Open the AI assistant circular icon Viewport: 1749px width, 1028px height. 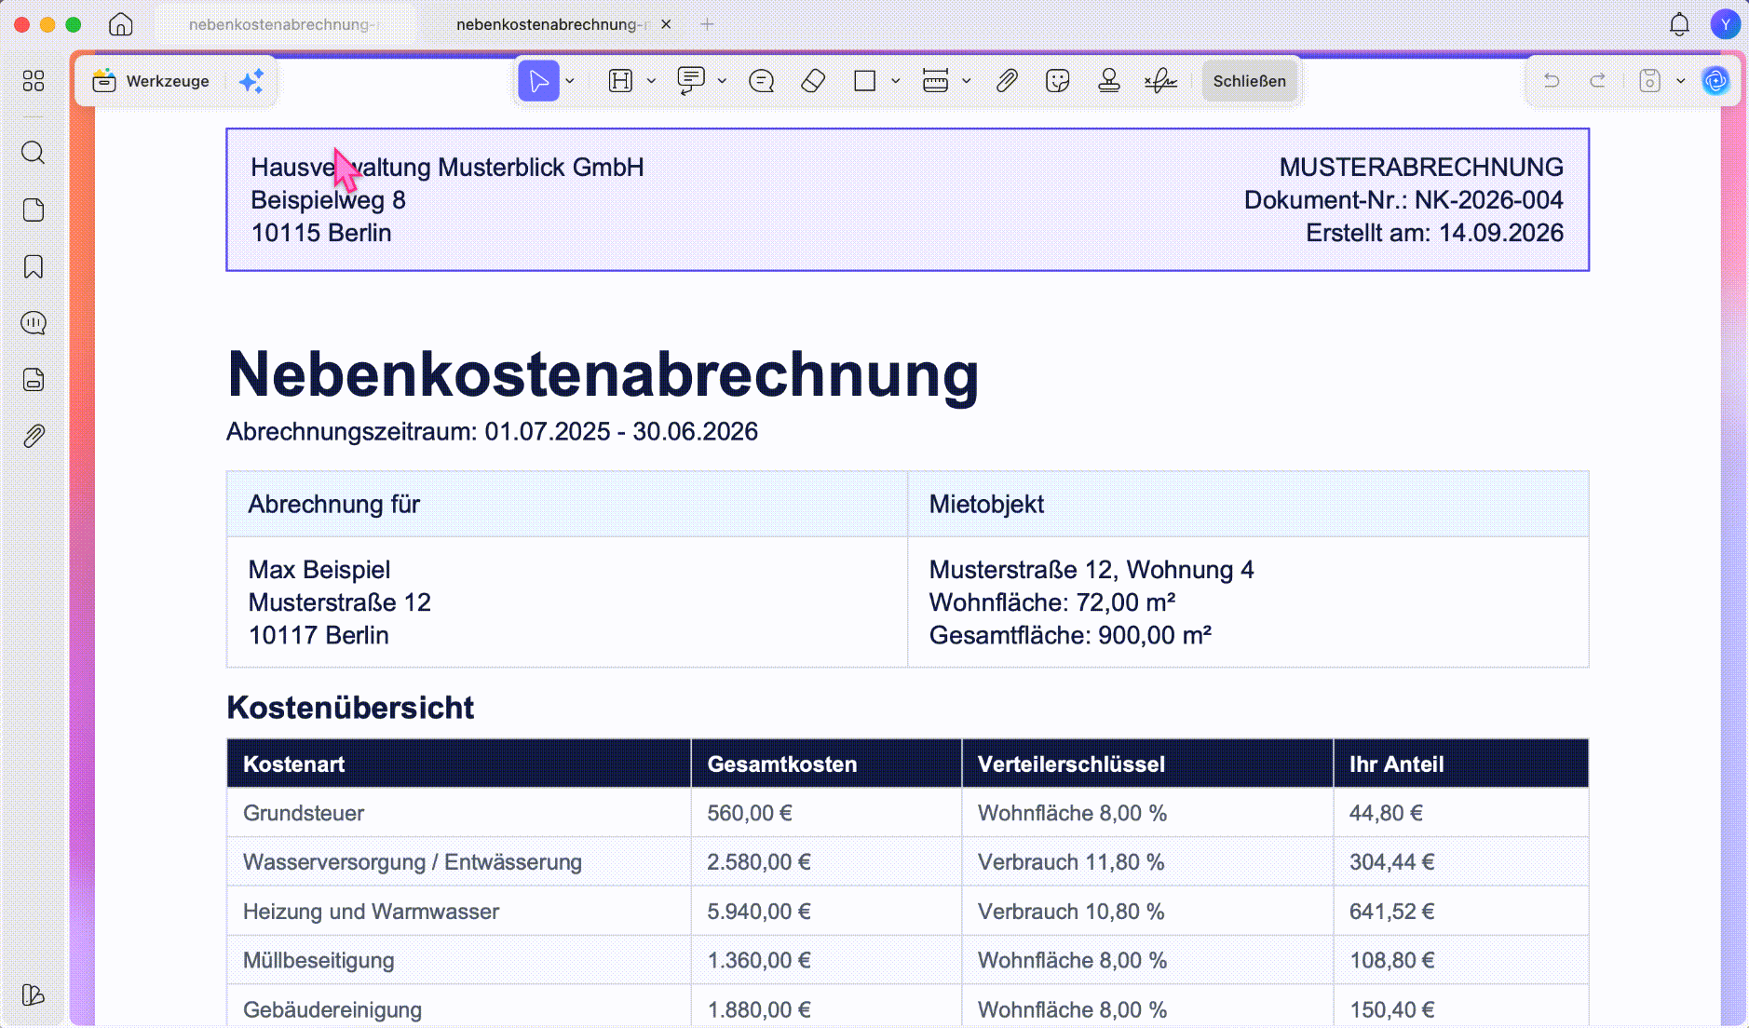coord(1715,81)
